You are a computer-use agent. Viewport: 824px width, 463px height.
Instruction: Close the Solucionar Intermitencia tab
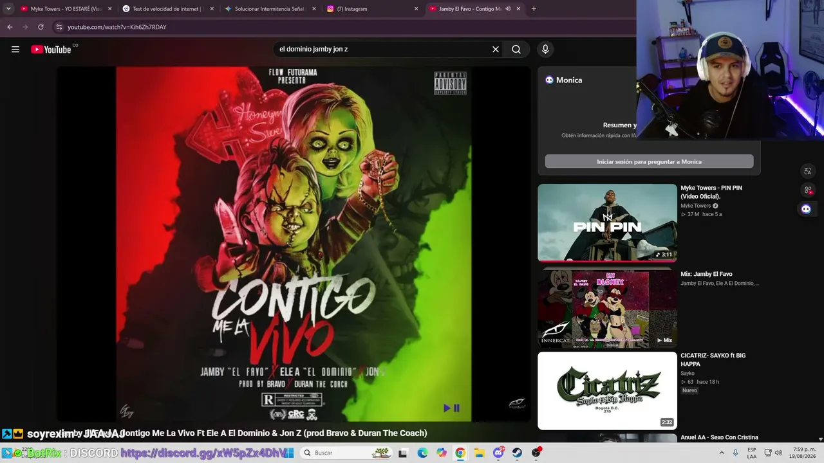(x=314, y=9)
